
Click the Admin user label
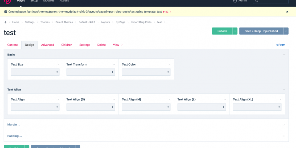pos(242,1)
